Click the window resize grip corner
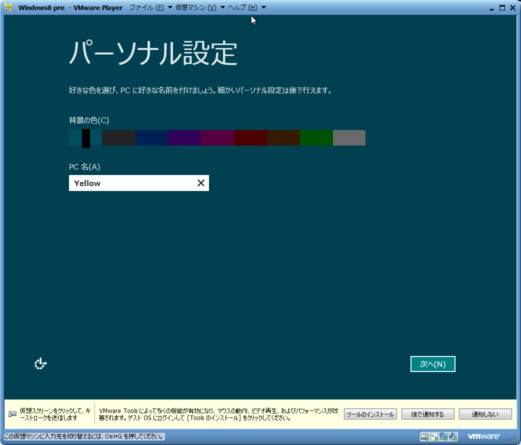521x445 pixels. [514, 438]
